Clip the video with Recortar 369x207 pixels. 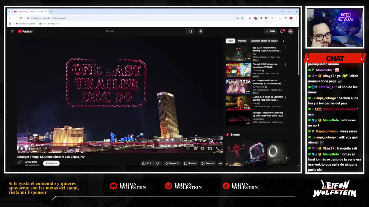click(x=208, y=163)
